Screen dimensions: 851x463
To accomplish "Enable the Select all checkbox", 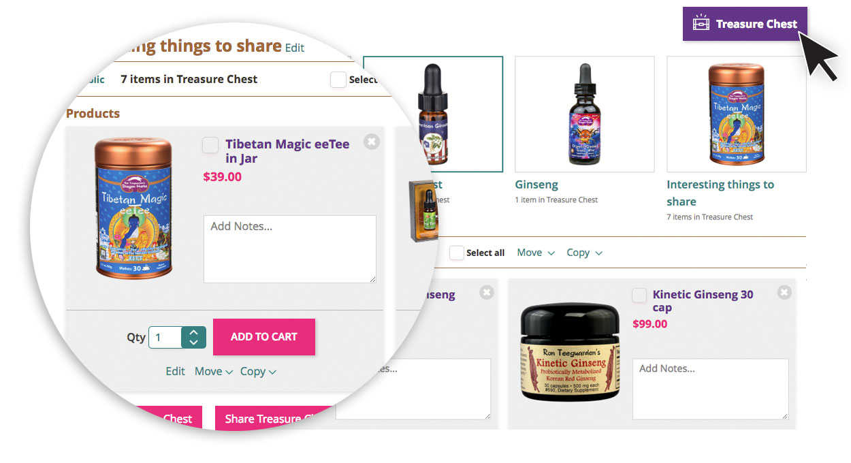I will [457, 253].
